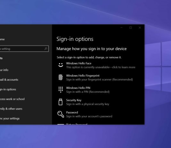
Task: Select the Windows Hello PIN option
Action: coord(84,90)
